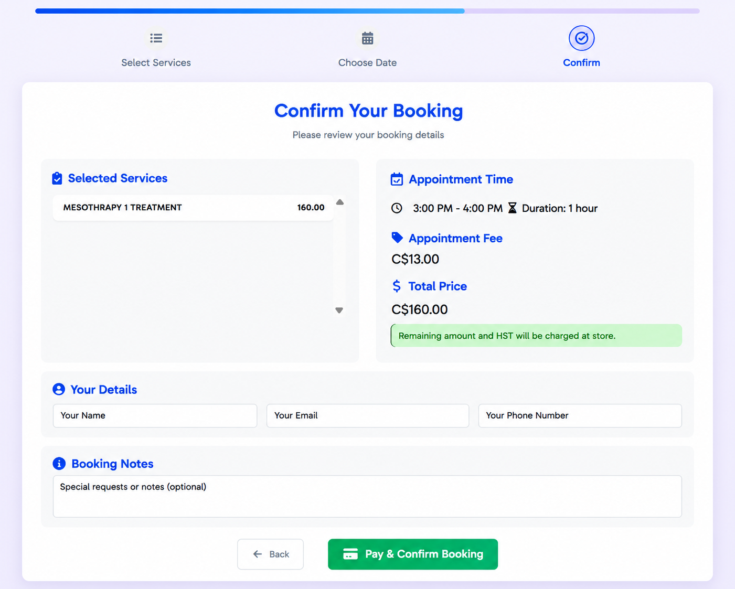Click the 3:00 PM - 4:00 PM time
This screenshot has width=735, height=589.
457,208
